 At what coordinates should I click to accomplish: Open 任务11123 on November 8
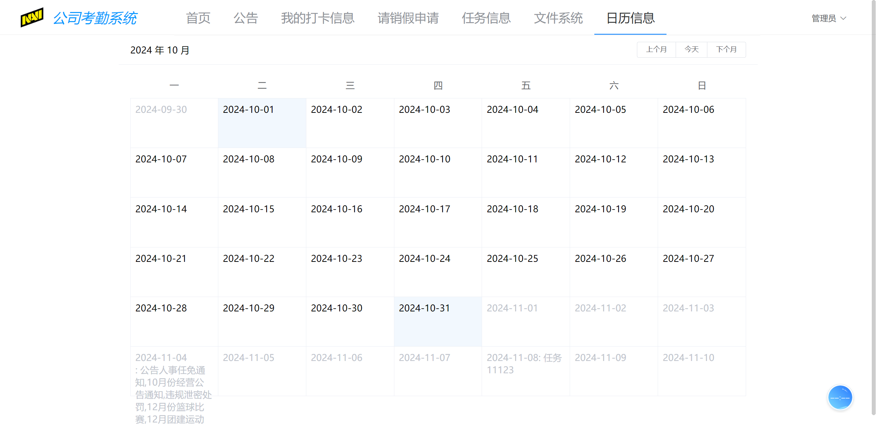pos(524,363)
